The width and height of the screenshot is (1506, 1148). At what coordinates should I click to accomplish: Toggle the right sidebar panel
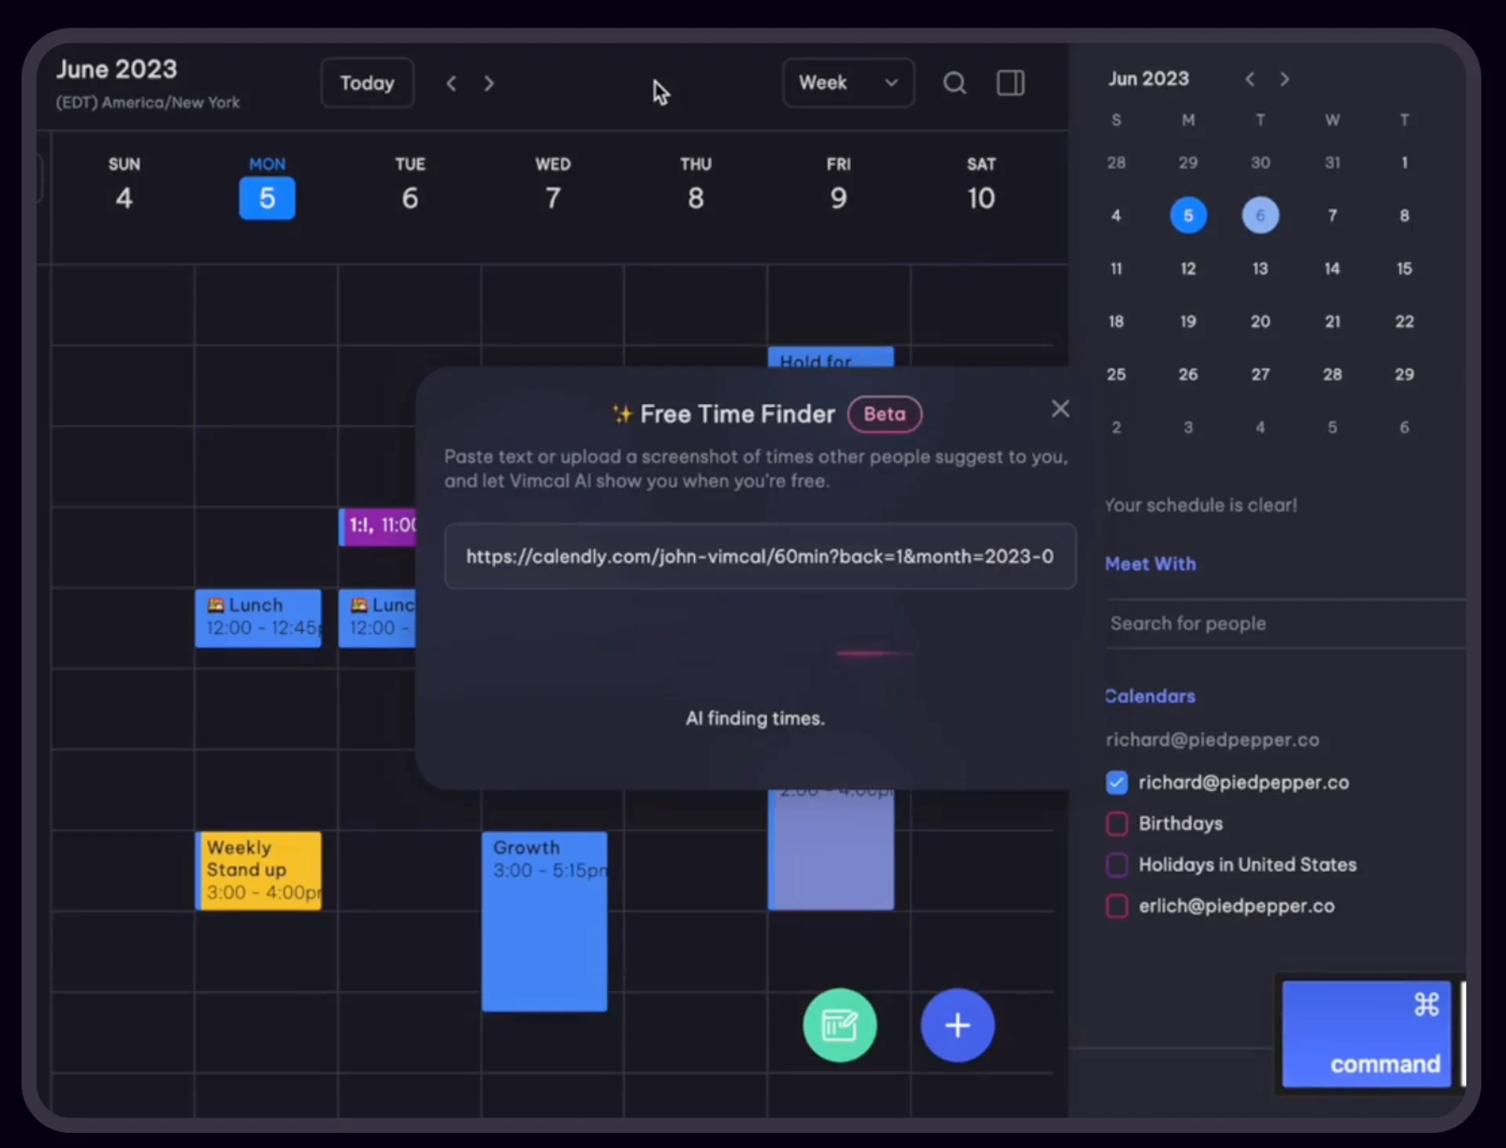coord(1011,82)
